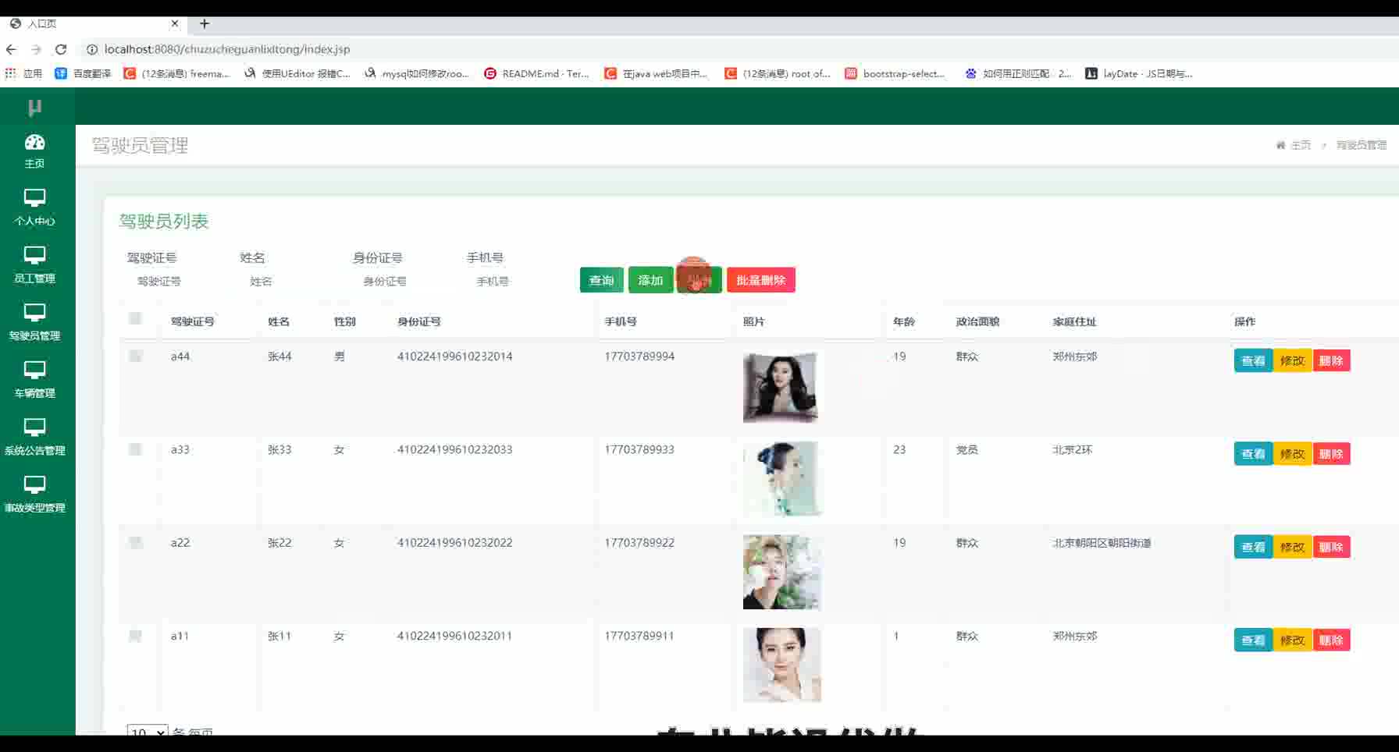Reload the page with the refresh icon
Image resolution: width=1399 pixels, height=752 pixels.
pyautogui.click(x=61, y=49)
